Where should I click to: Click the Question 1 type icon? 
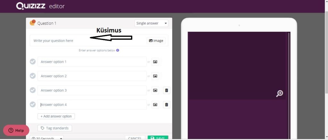tap(33, 23)
